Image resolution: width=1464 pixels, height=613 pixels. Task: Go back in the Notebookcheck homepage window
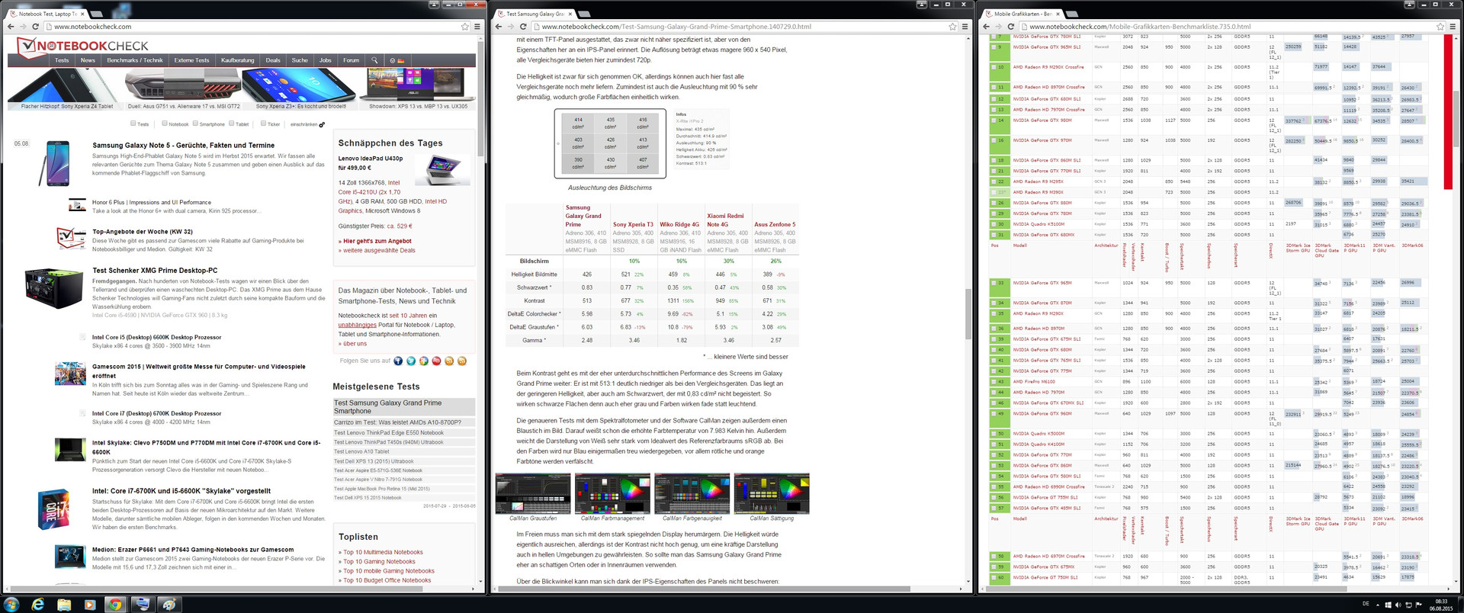[x=10, y=27]
